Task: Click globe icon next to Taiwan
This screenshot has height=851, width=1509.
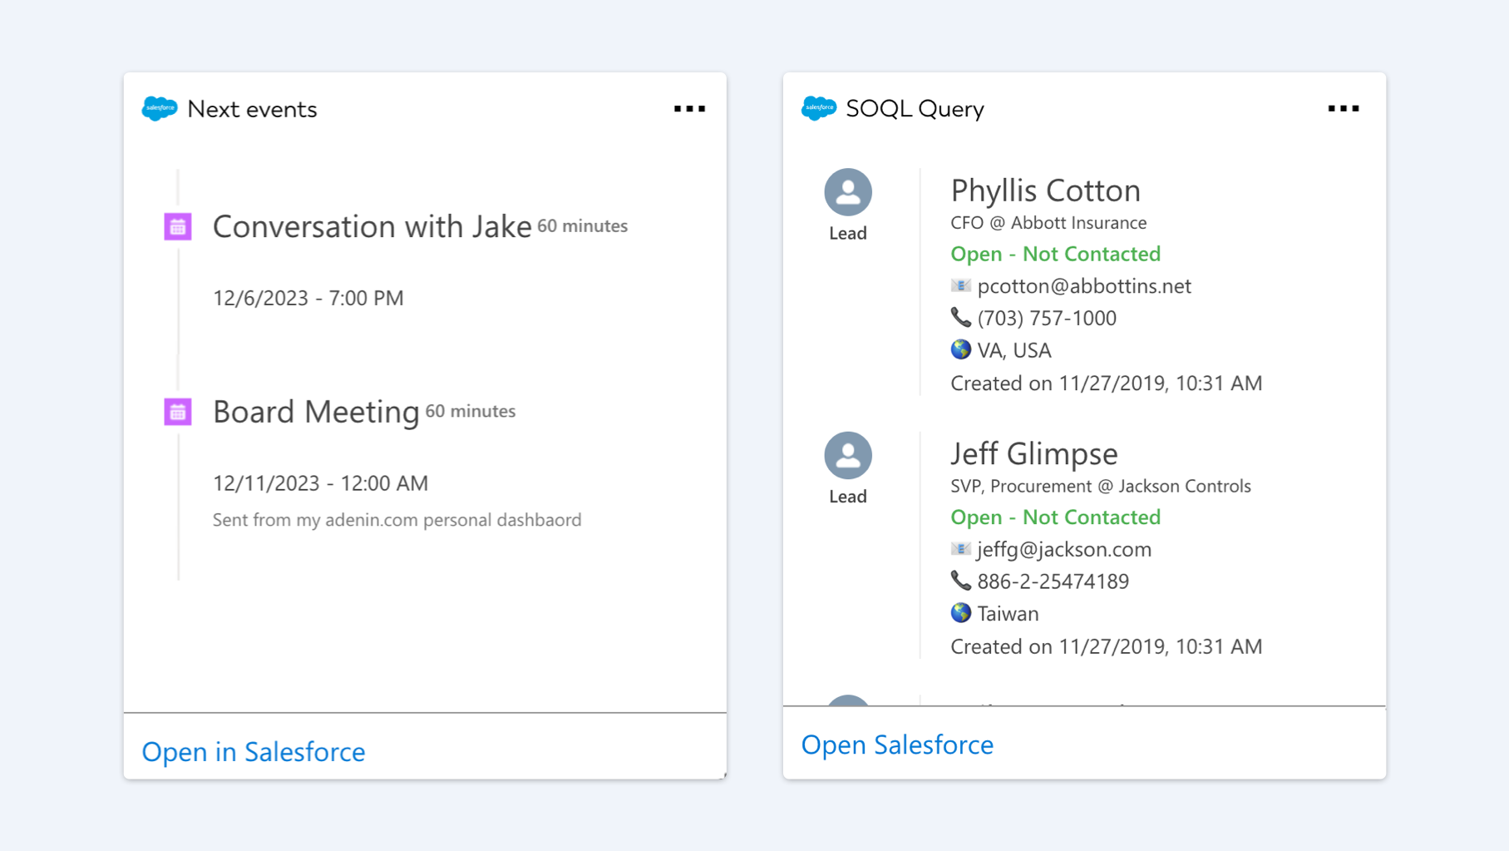Action: [960, 613]
